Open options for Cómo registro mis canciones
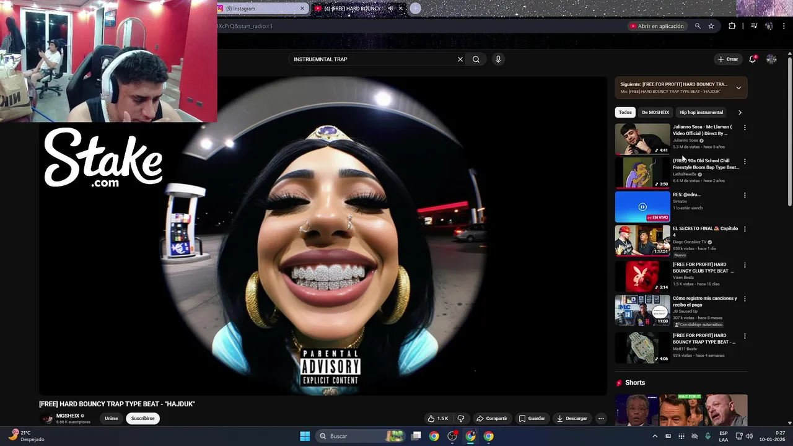The image size is (793, 446). [x=745, y=299]
